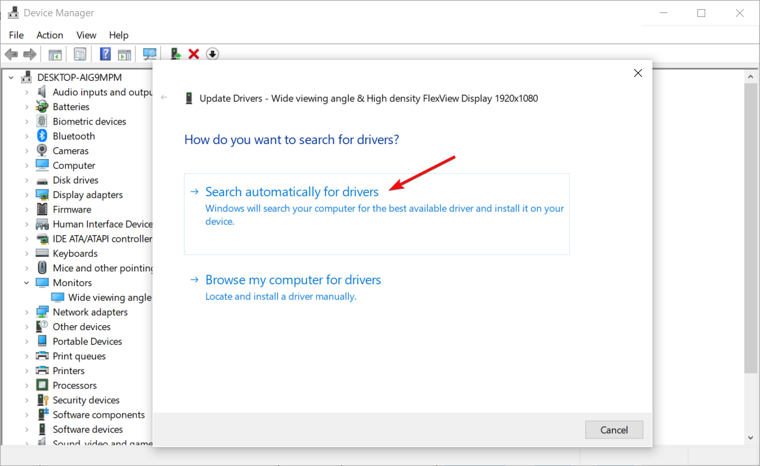Click the Bluetooth icon in the tree
The width and height of the screenshot is (760, 466).
(x=42, y=136)
